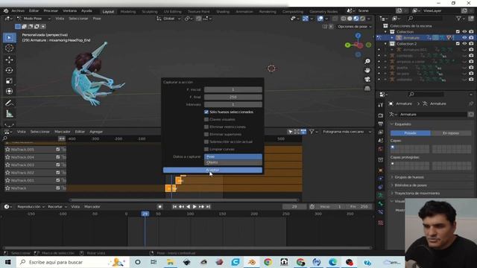
Task: Jump to next keyframe in timeline
Action: (x=201, y=207)
